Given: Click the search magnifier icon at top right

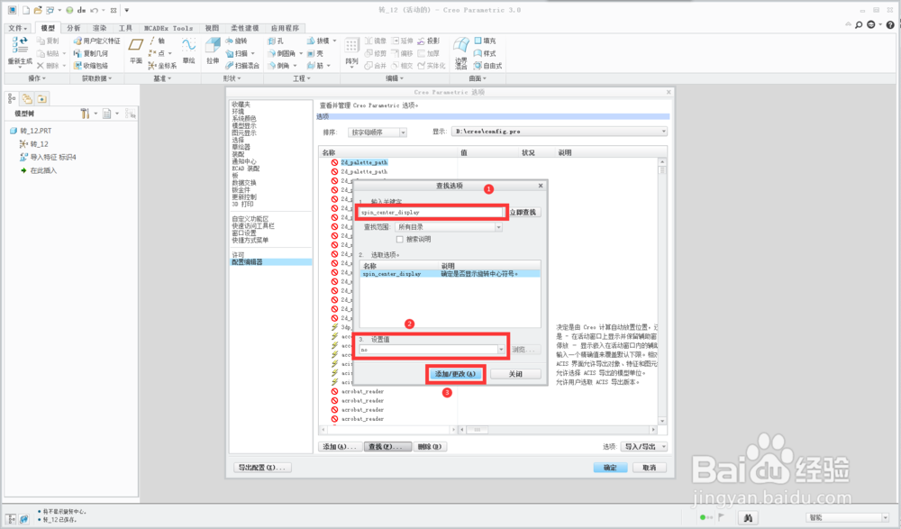Looking at the screenshot, I should click(x=859, y=24).
